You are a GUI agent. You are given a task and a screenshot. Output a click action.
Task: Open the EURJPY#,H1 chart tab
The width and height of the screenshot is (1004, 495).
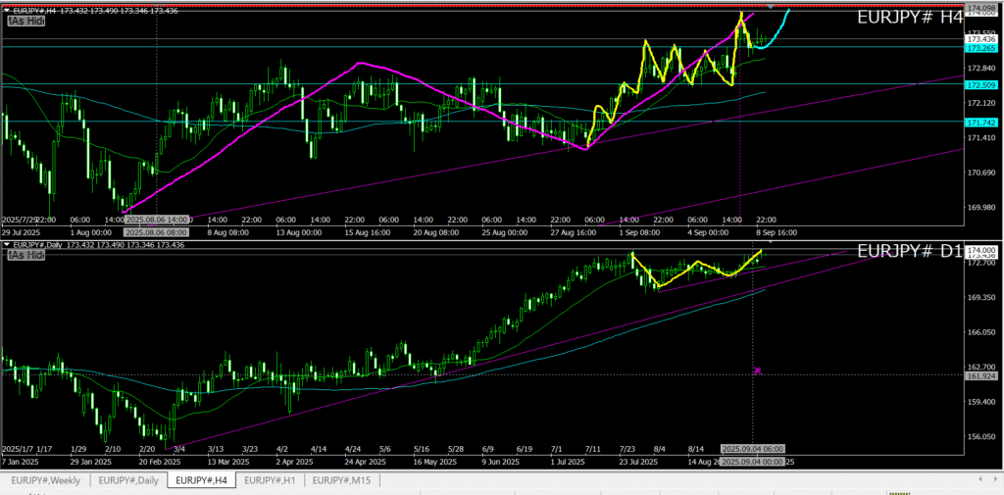(270, 479)
